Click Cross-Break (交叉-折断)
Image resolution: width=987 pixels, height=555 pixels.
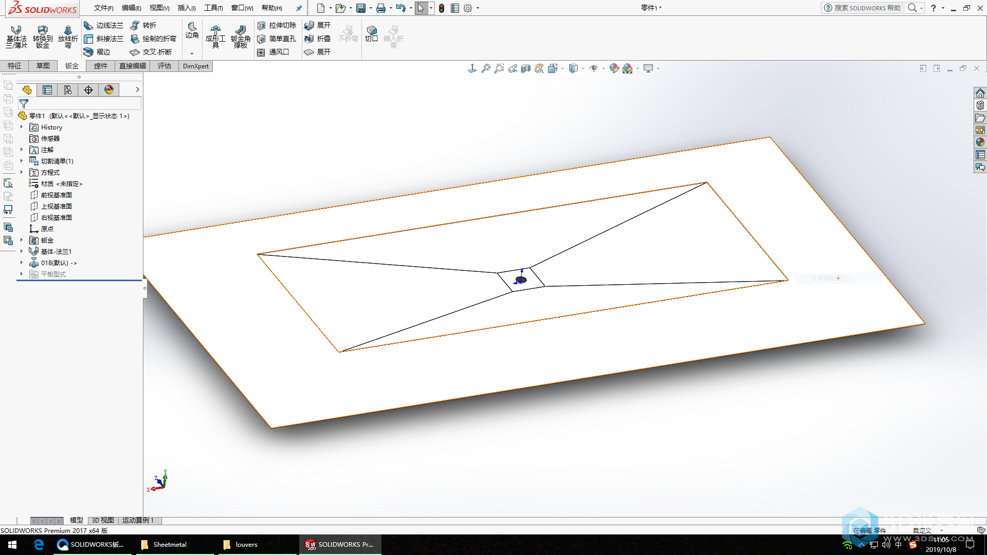coord(151,52)
